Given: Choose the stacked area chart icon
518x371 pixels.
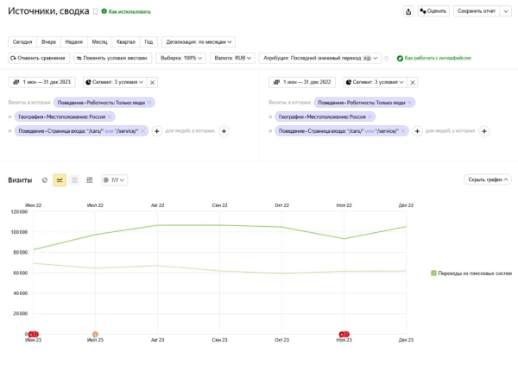Looking at the screenshot, I should tap(75, 180).
